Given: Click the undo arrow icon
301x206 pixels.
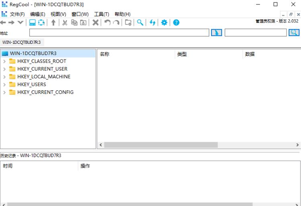Looking at the screenshot, I should [107, 22].
